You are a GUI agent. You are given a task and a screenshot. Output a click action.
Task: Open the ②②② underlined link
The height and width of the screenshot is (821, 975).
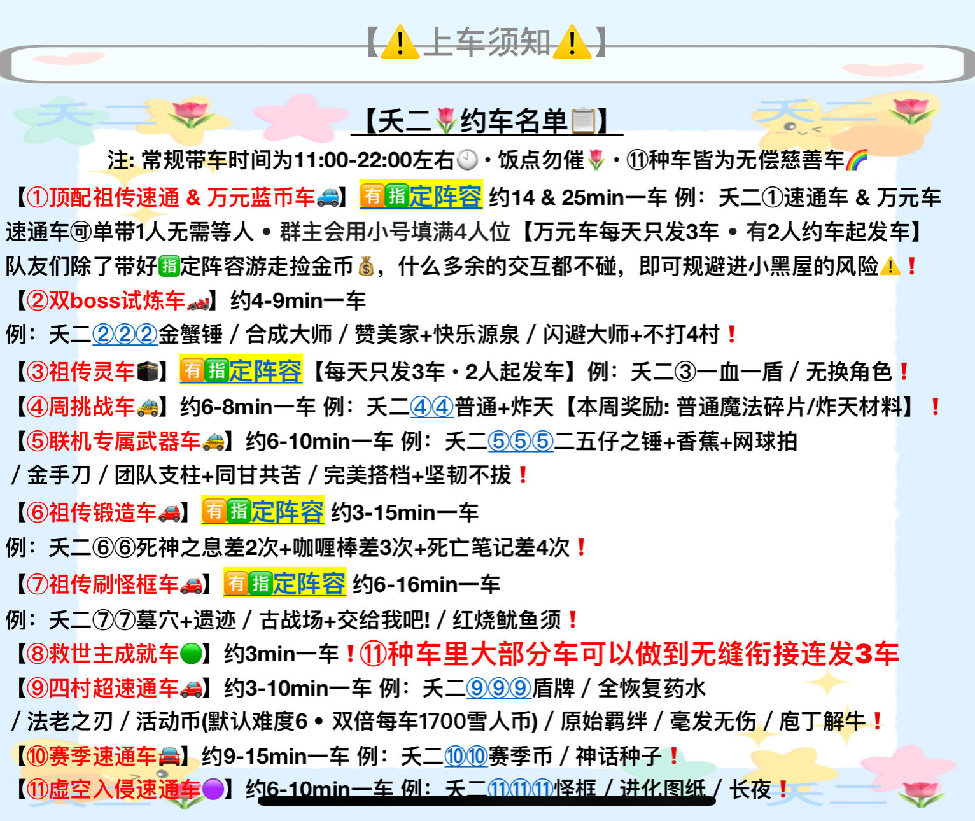tap(125, 334)
